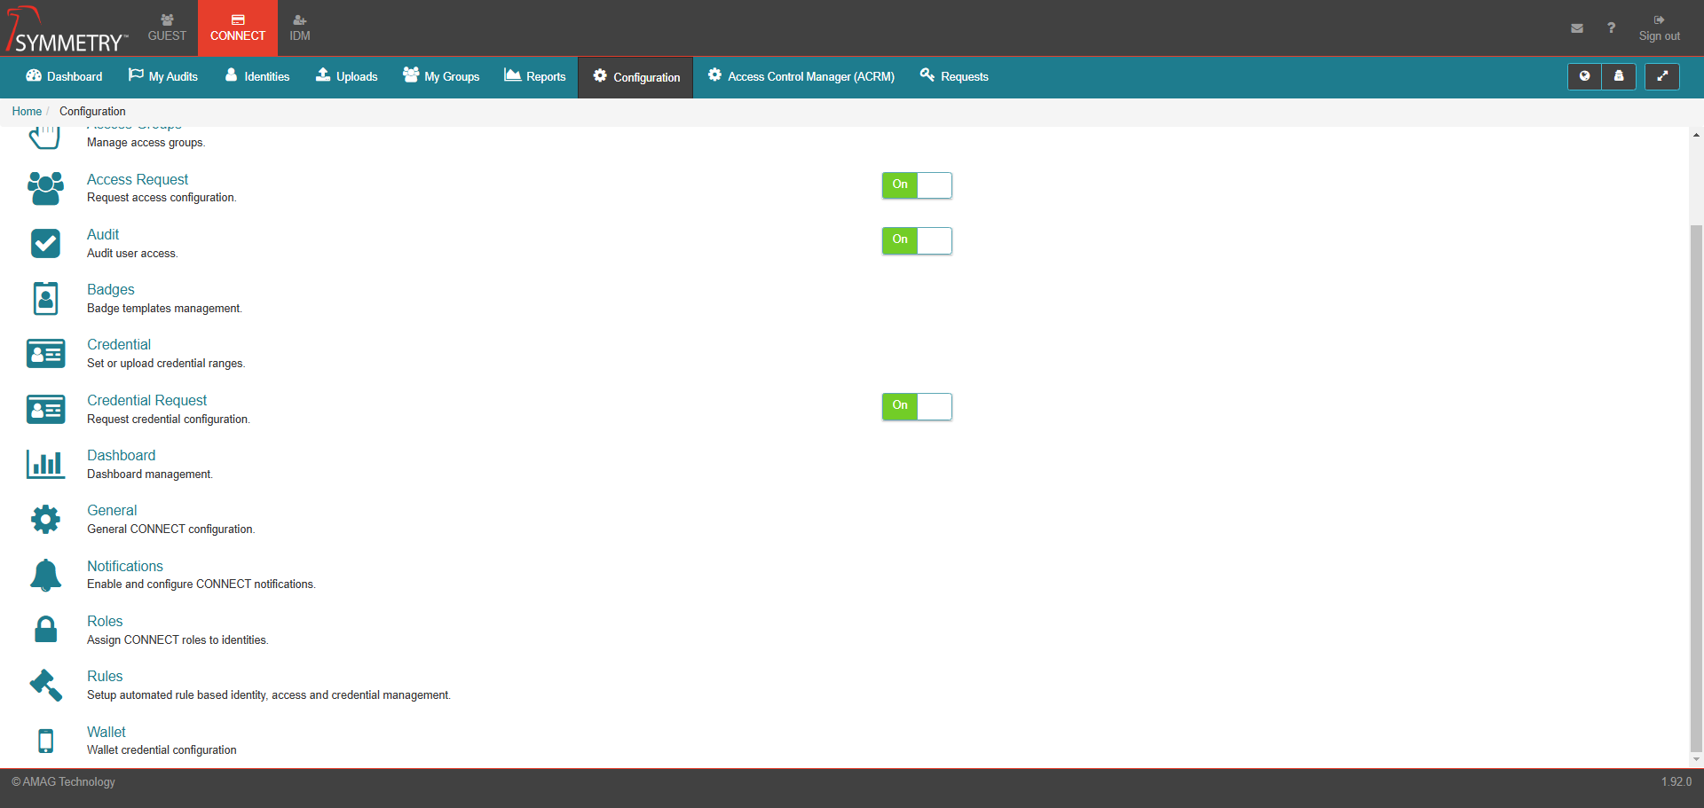Viewport: 1704px width, 808px height.
Task: Click 'Badge templates management.' text
Action: click(x=164, y=309)
